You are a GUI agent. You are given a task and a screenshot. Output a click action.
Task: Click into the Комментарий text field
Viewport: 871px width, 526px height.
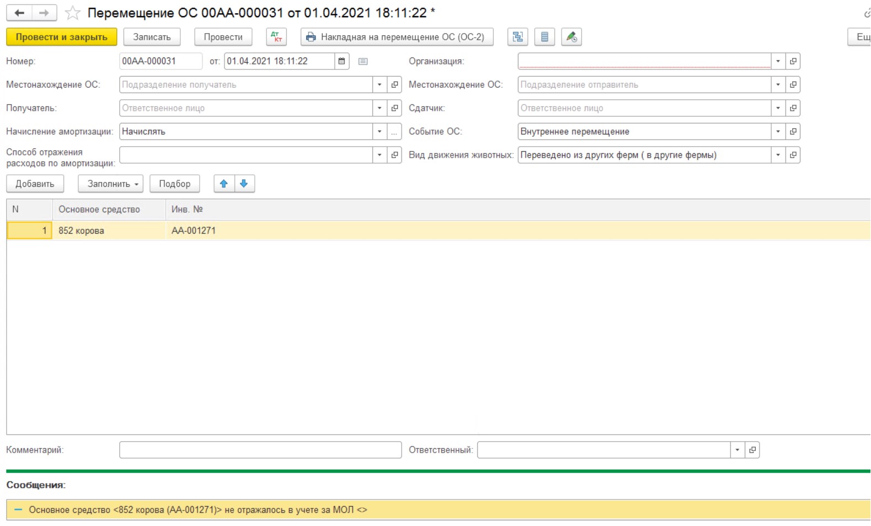pos(260,450)
